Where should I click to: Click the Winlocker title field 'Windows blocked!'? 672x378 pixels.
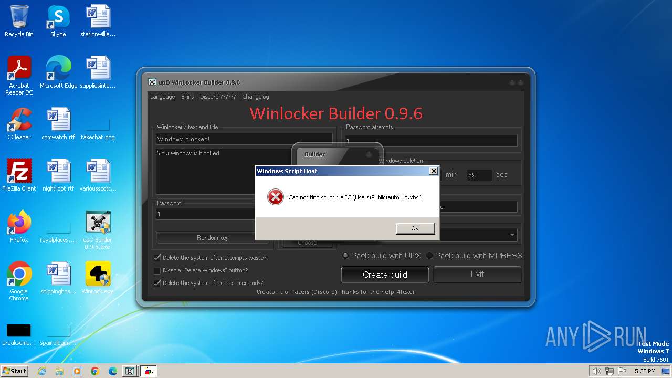[244, 139]
